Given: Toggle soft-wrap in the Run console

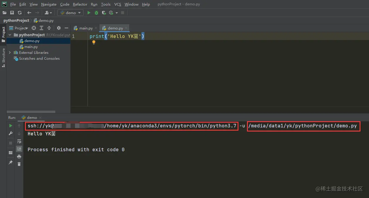Looking at the screenshot, I should tap(19, 141).
